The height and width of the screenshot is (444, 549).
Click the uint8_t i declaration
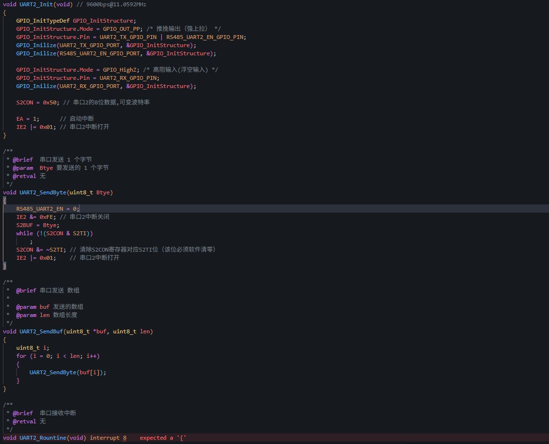coord(32,348)
